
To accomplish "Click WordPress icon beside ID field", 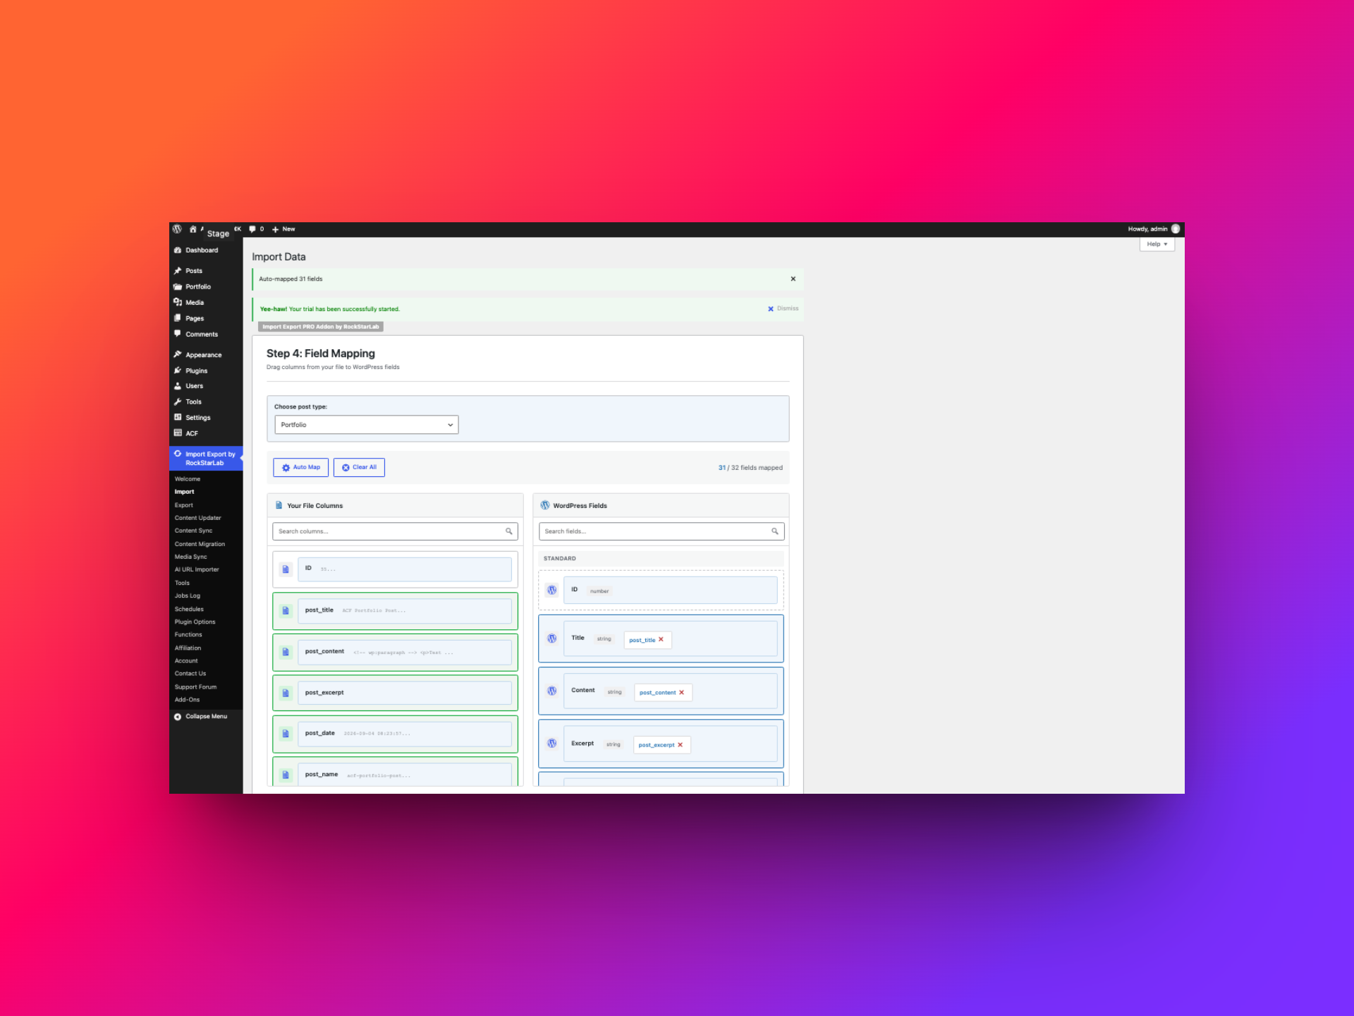I will (x=552, y=591).
